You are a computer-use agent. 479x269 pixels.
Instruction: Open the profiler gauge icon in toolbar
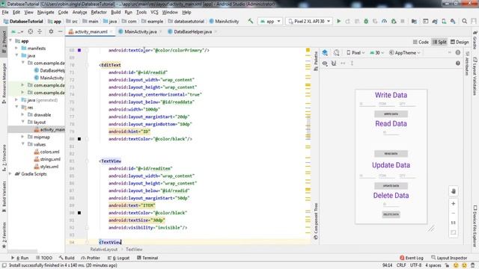coord(384,21)
